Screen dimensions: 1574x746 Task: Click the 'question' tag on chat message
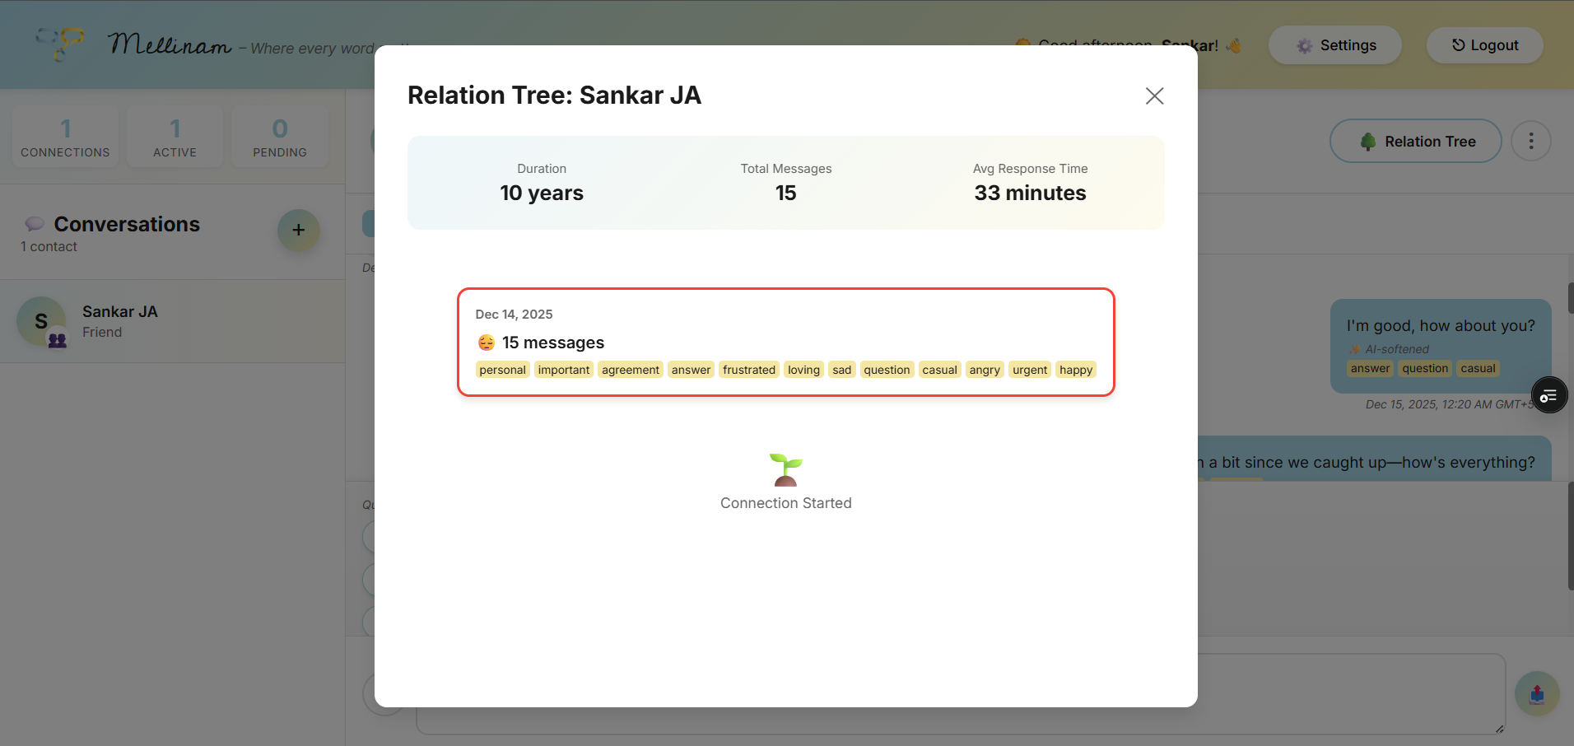pyautogui.click(x=1425, y=368)
